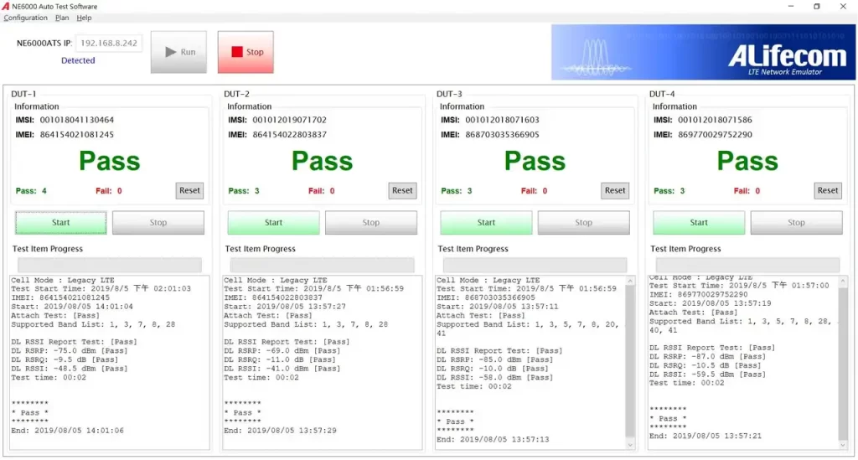Viewport: 858px width, 460px height.
Task: Click the NE6000ATS IP address field
Action: coord(110,44)
